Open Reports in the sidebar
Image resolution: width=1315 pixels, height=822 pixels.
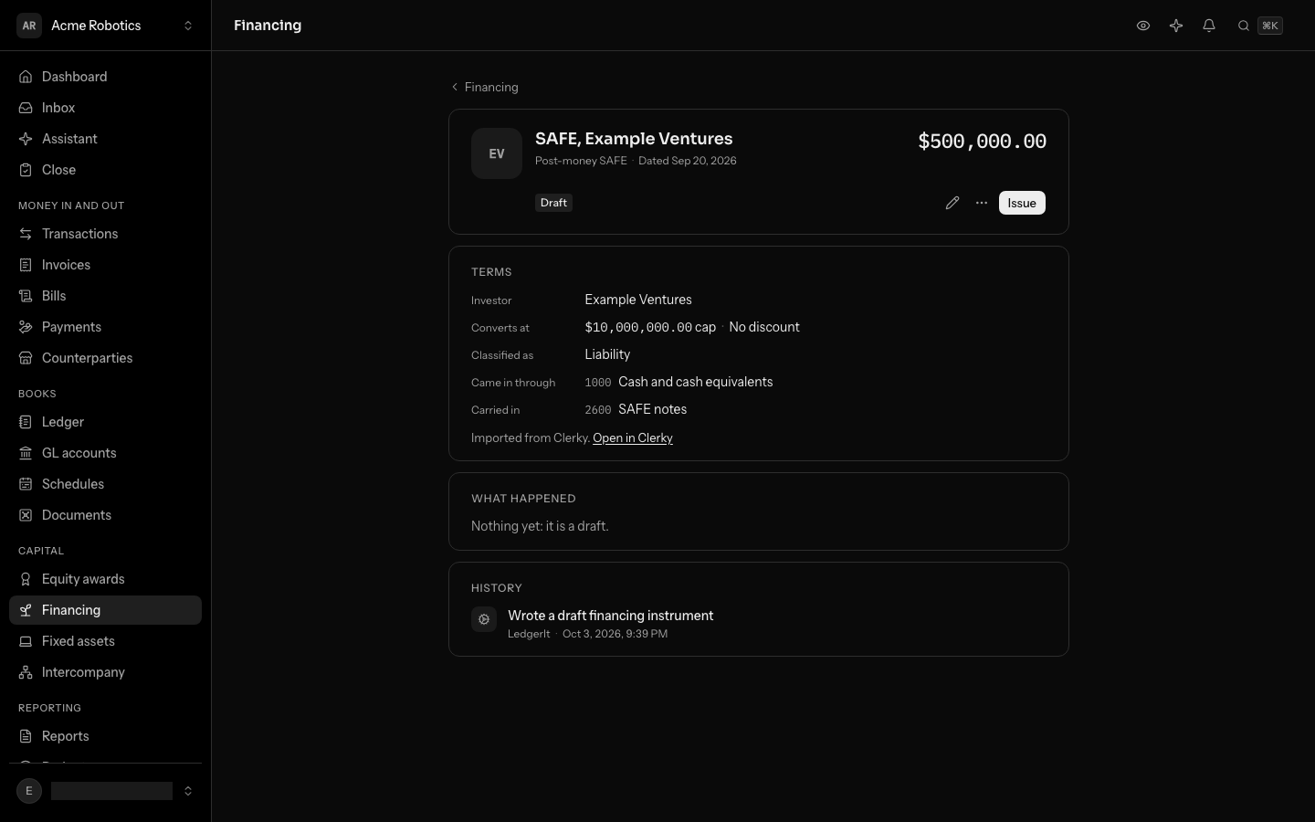105,736
